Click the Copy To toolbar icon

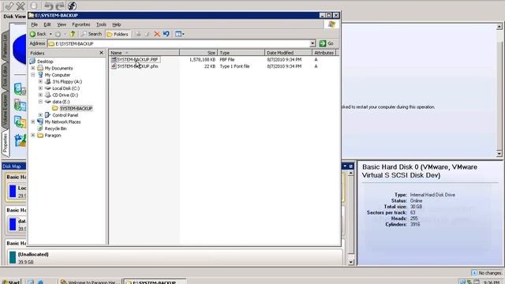click(148, 34)
